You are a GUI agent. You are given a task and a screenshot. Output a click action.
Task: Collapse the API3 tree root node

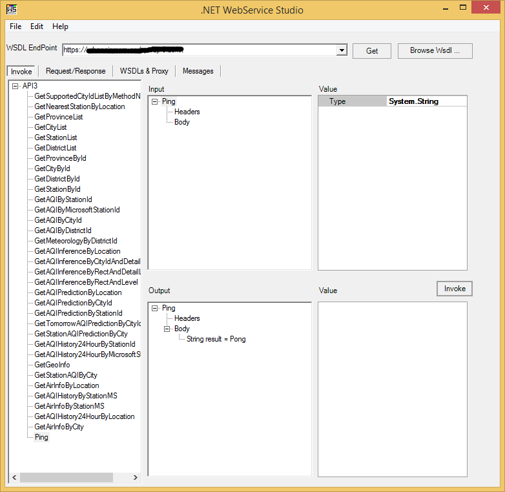click(15, 86)
